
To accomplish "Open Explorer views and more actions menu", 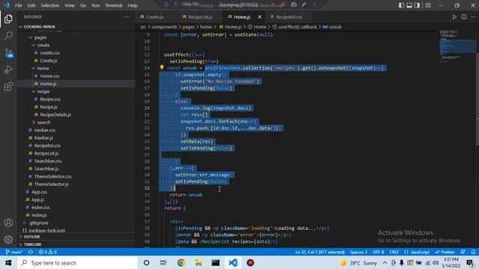I will coord(126,17).
